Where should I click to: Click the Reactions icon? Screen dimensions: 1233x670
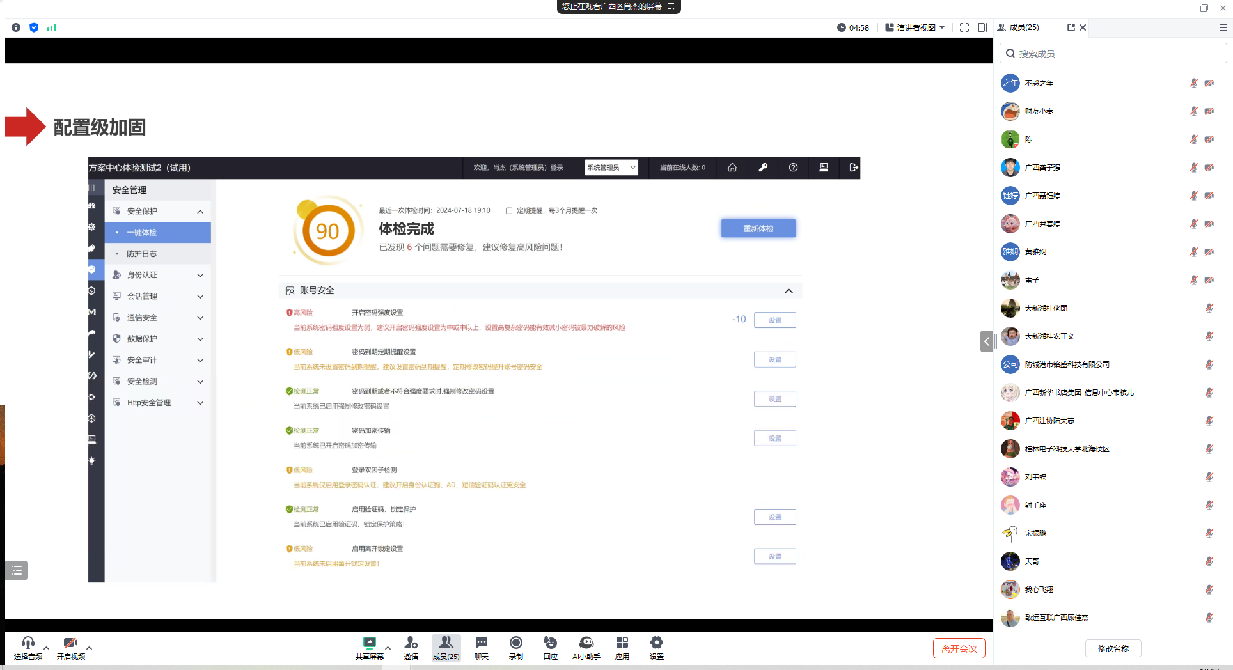[x=550, y=647]
